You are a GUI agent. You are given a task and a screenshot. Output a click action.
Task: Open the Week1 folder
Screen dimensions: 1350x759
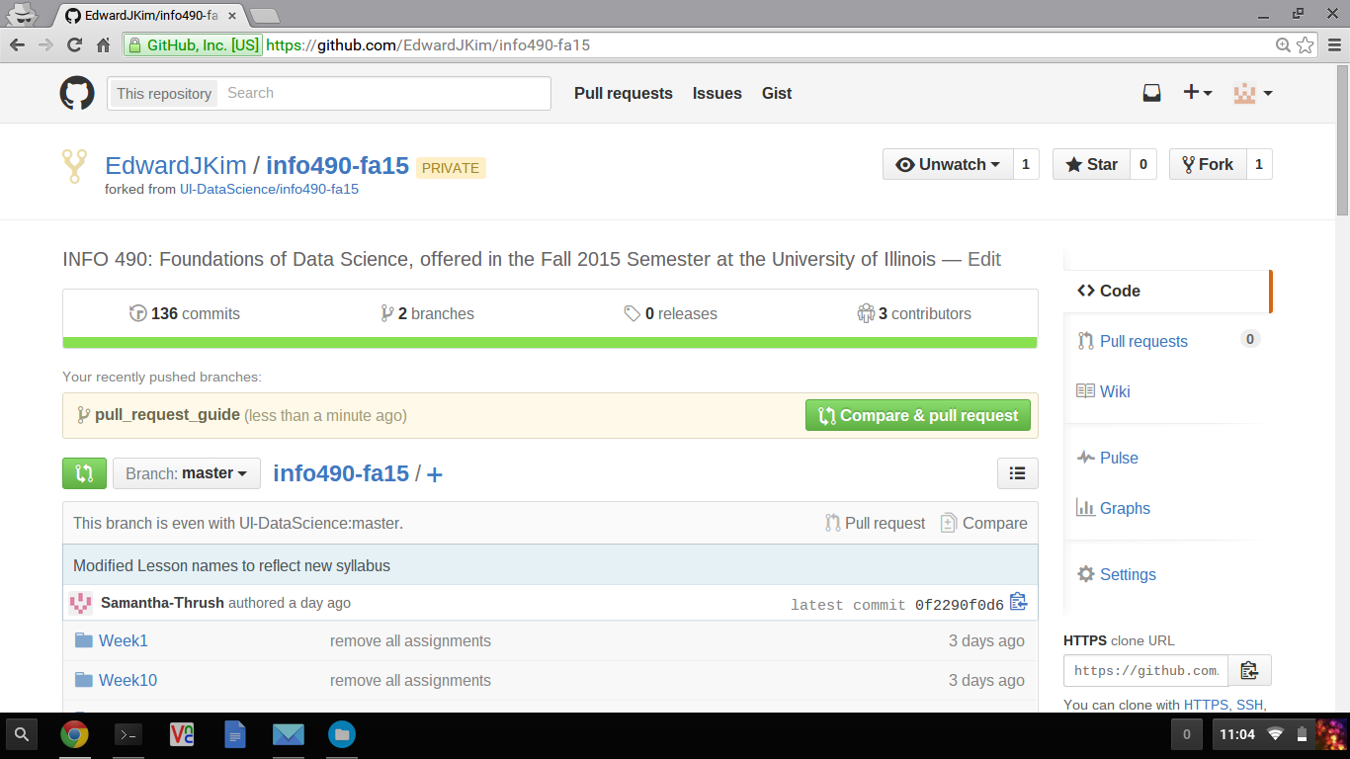(x=124, y=640)
